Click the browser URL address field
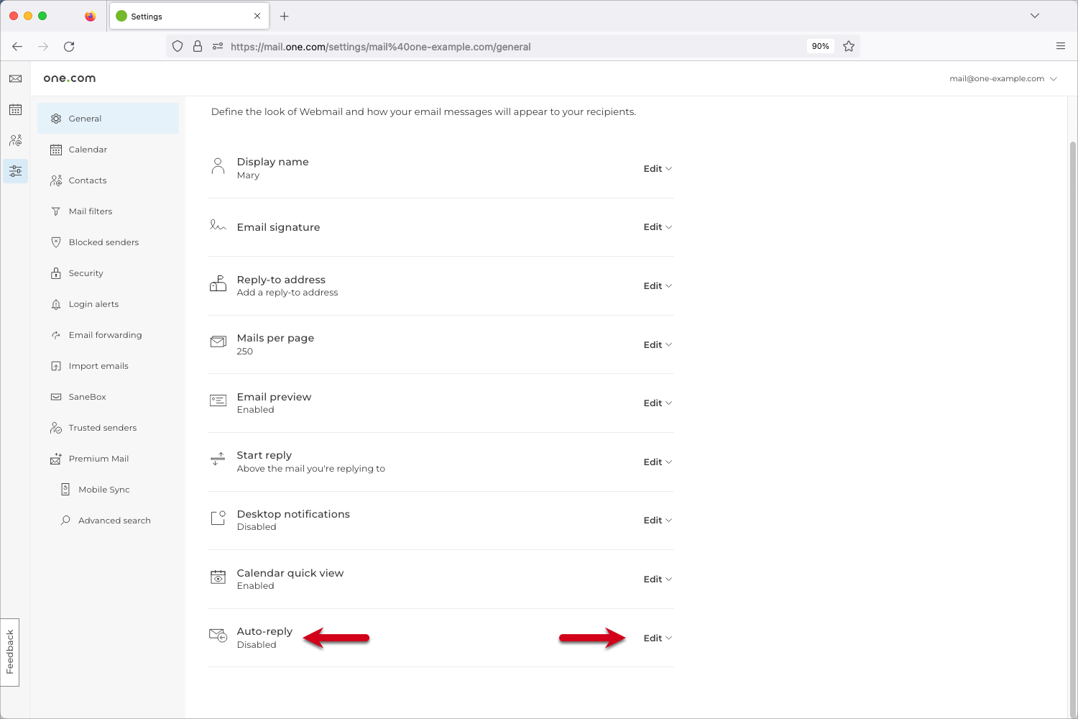 tap(503, 47)
